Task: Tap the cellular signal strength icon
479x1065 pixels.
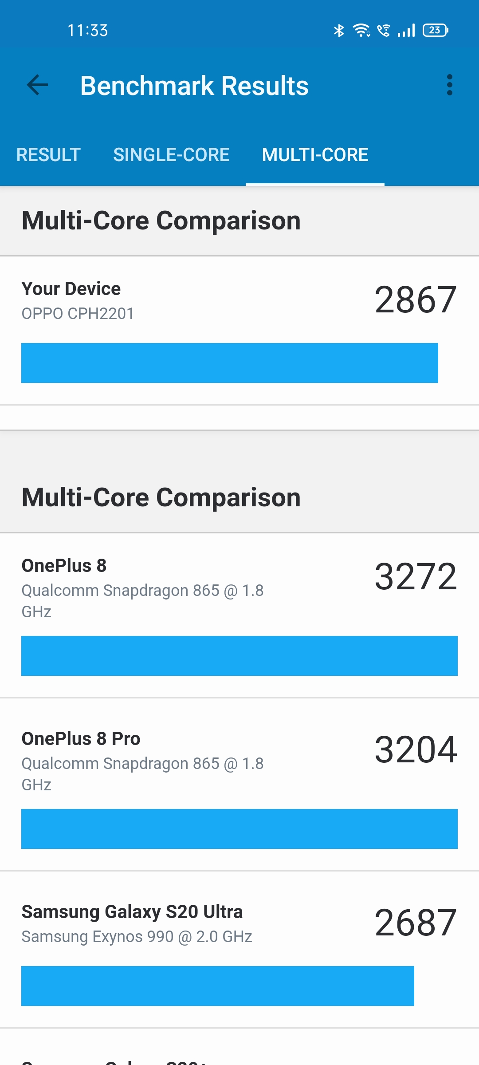Action: (406, 30)
